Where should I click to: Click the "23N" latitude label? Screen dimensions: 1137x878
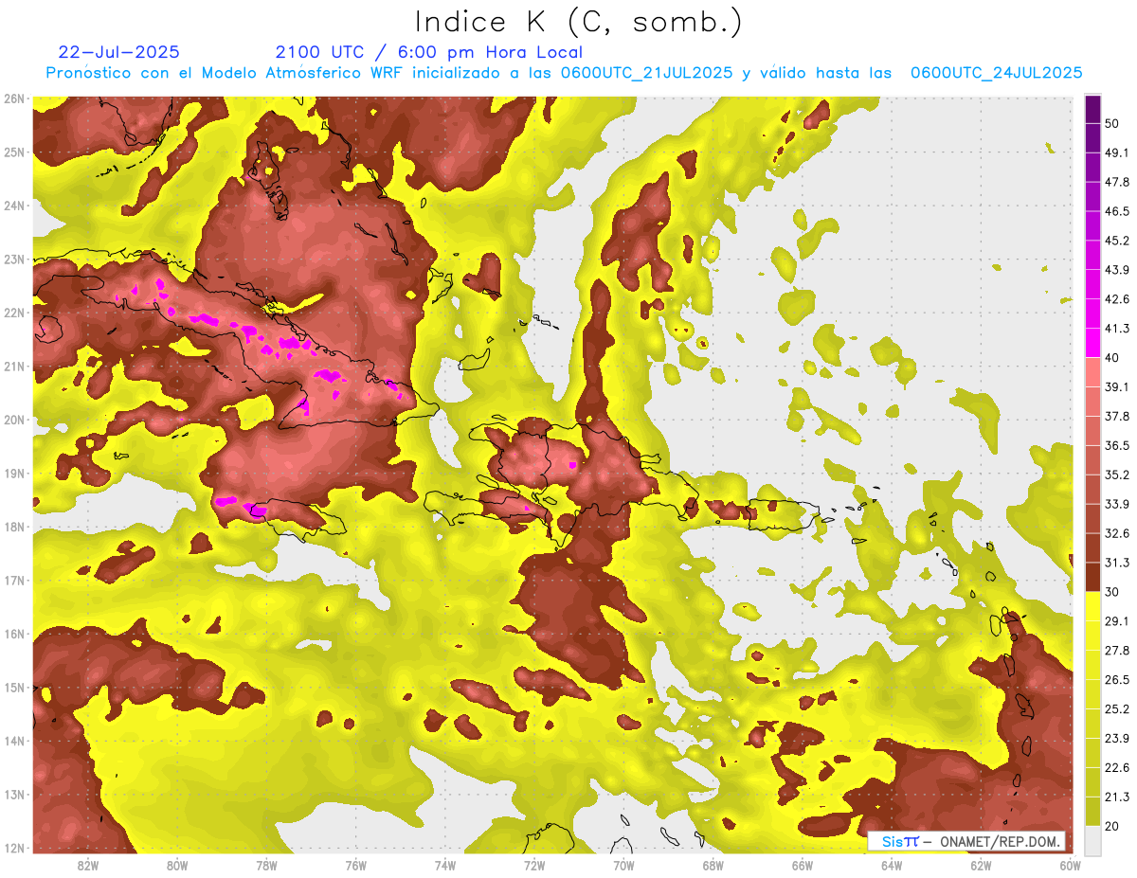click(x=14, y=259)
